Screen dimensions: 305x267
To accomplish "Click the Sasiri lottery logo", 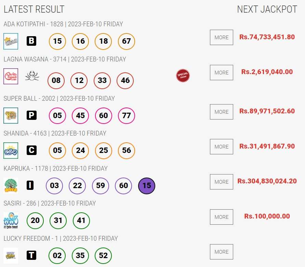I will (11, 221).
